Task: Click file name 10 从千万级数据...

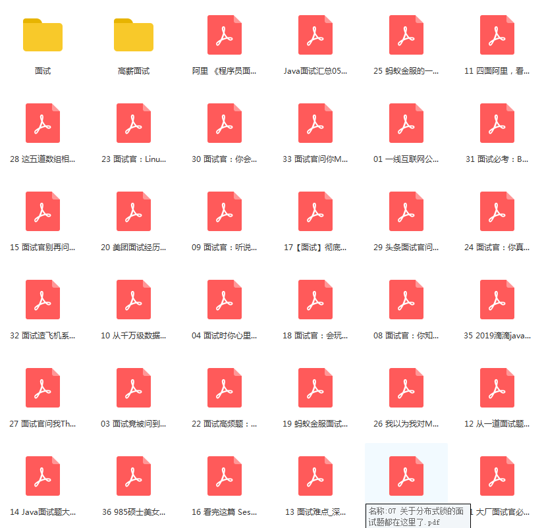Action: coord(134,336)
